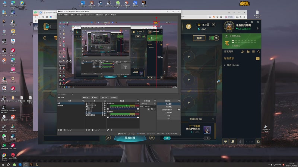
Task: Open 桌面音频 channel options menu dots
Action: coord(108,114)
